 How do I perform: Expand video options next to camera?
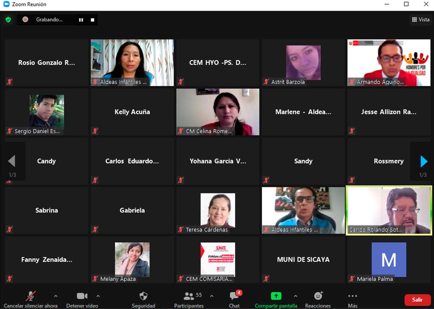[98, 296]
